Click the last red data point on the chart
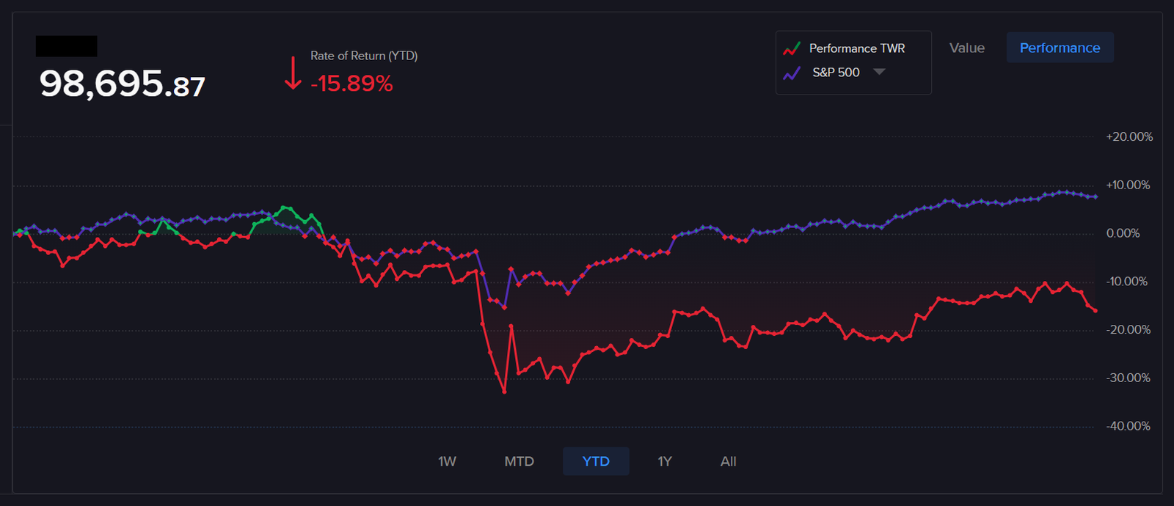This screenshot has width=1174, height=506. tap(1095, 311)
